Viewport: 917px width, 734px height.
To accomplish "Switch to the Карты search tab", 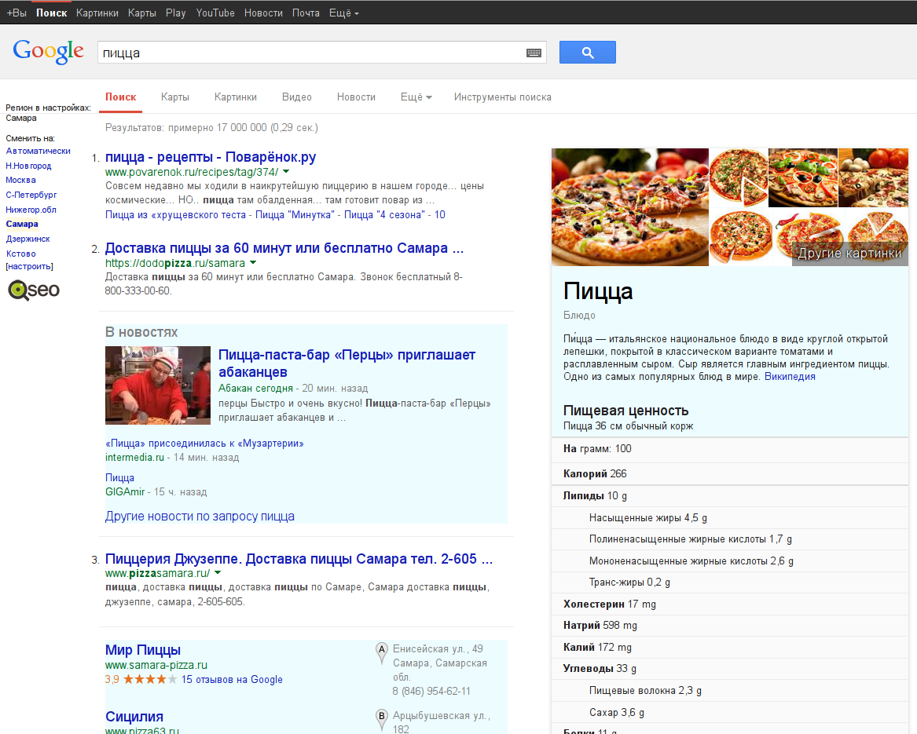I will click(x=175, y=97).
